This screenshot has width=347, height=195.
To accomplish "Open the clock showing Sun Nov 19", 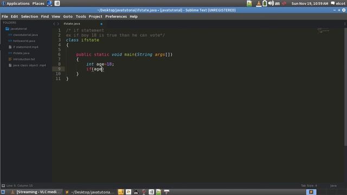I will pyautogui.click(x=310, y=4).
